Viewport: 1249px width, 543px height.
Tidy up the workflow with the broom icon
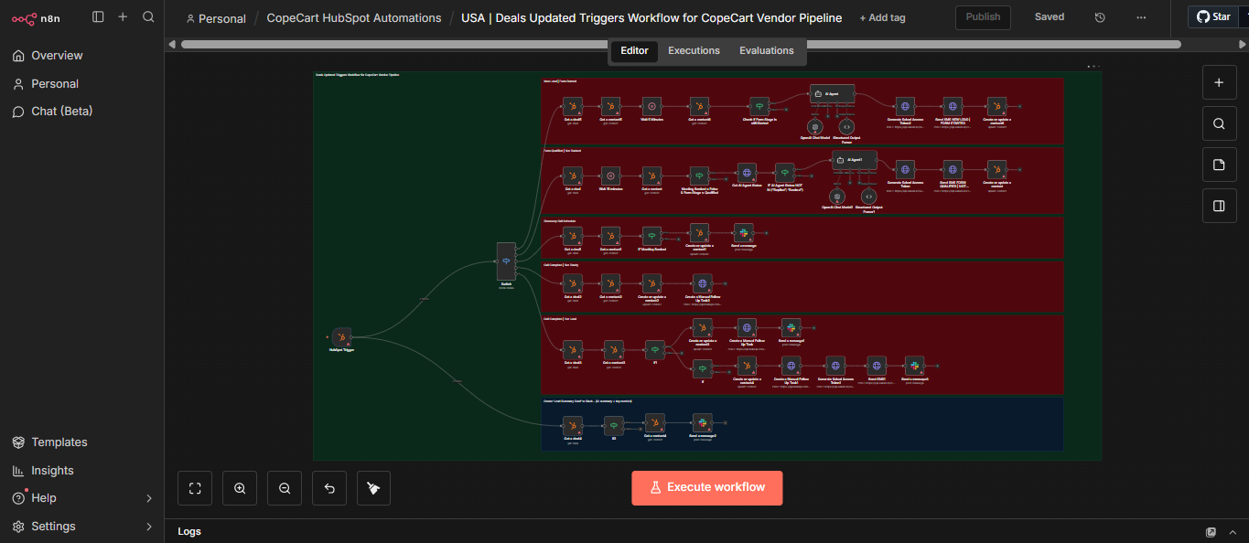373,488
